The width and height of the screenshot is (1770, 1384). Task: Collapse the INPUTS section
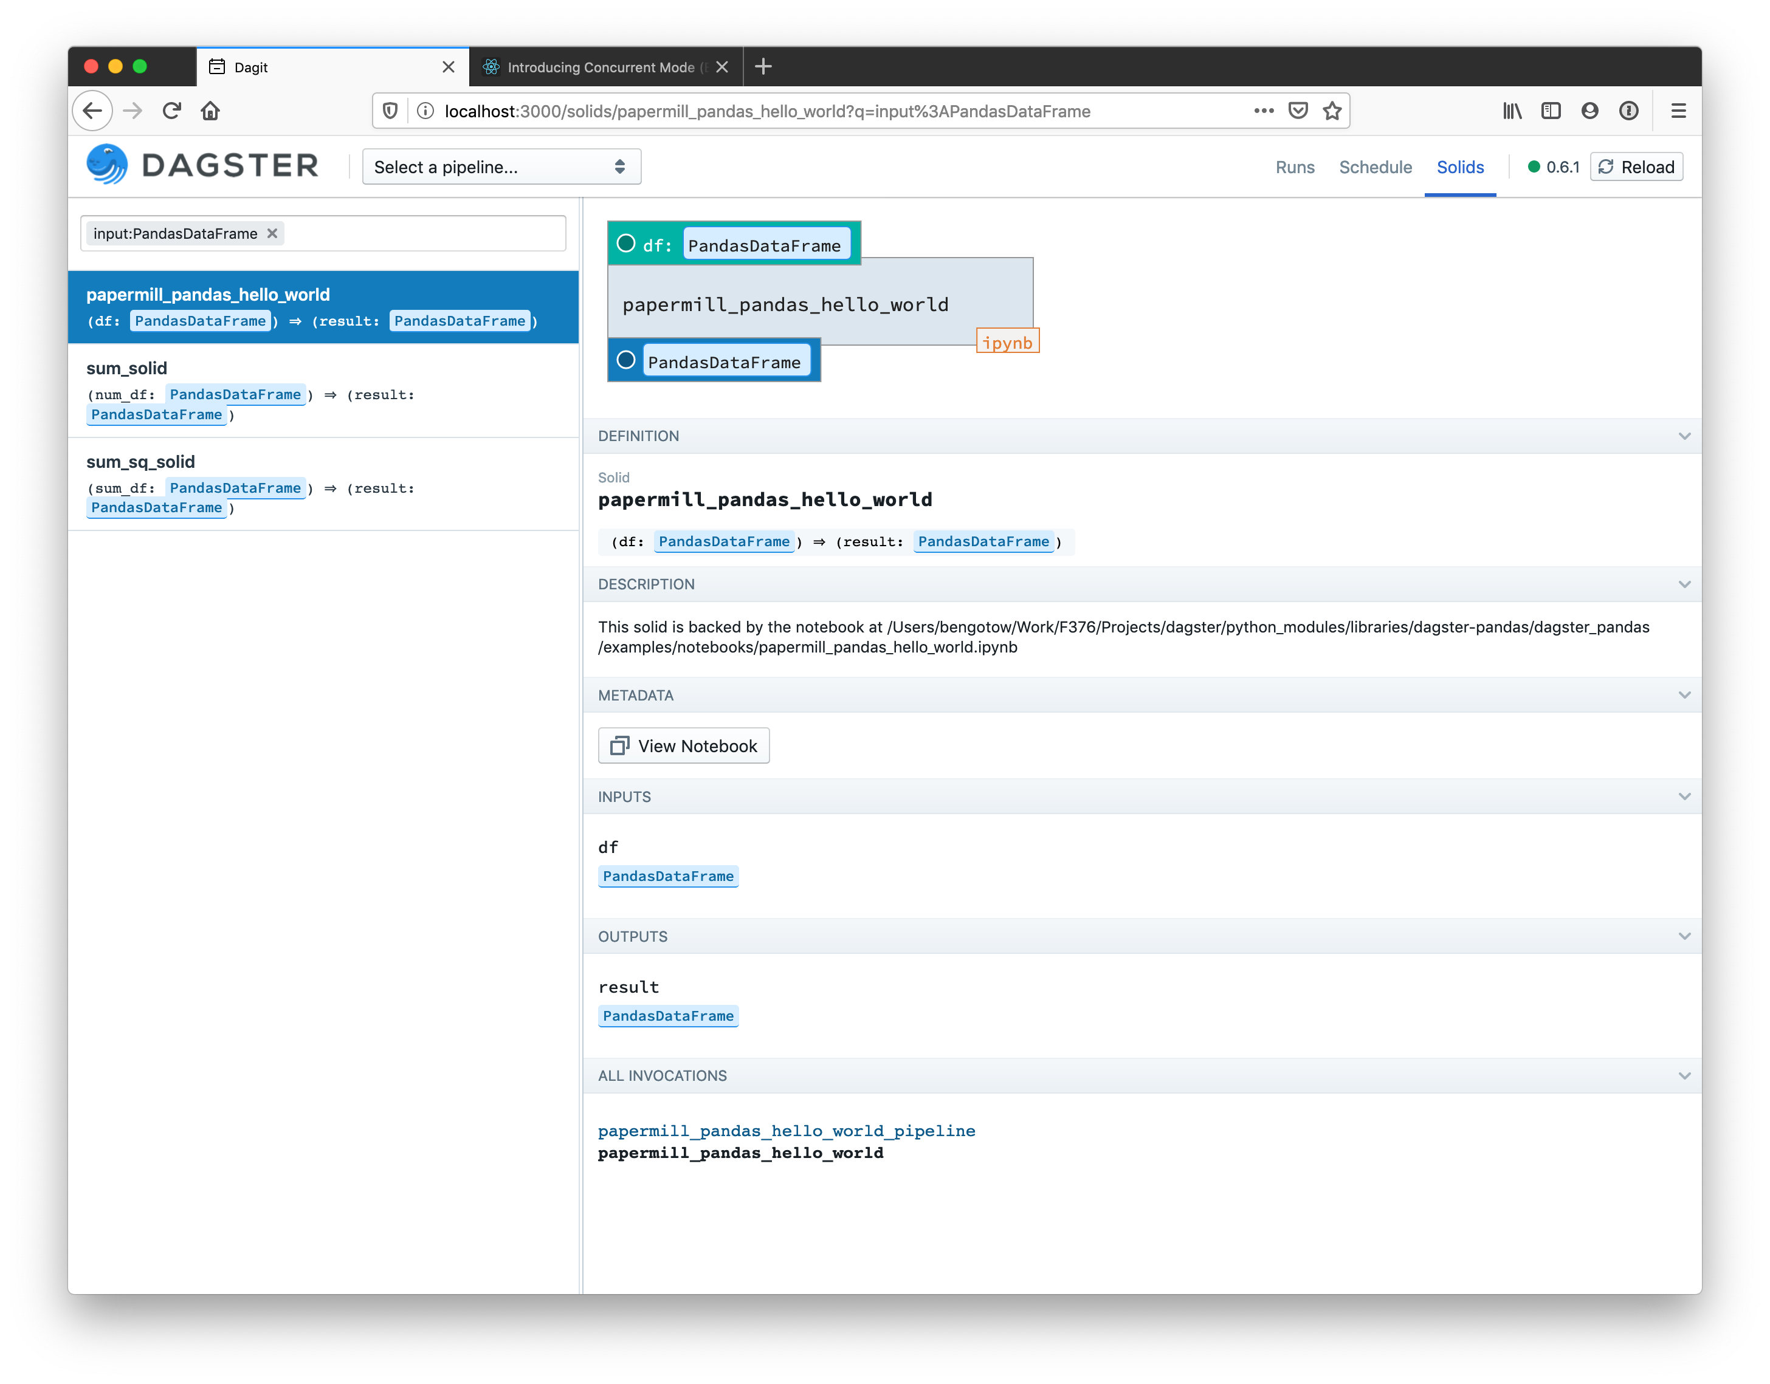(1684, 797)
